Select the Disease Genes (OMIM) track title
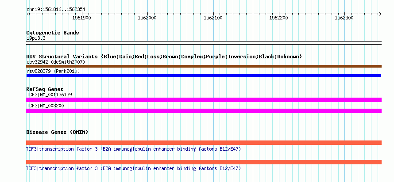Viewport: 394px width, 182px height. point(57,132)
